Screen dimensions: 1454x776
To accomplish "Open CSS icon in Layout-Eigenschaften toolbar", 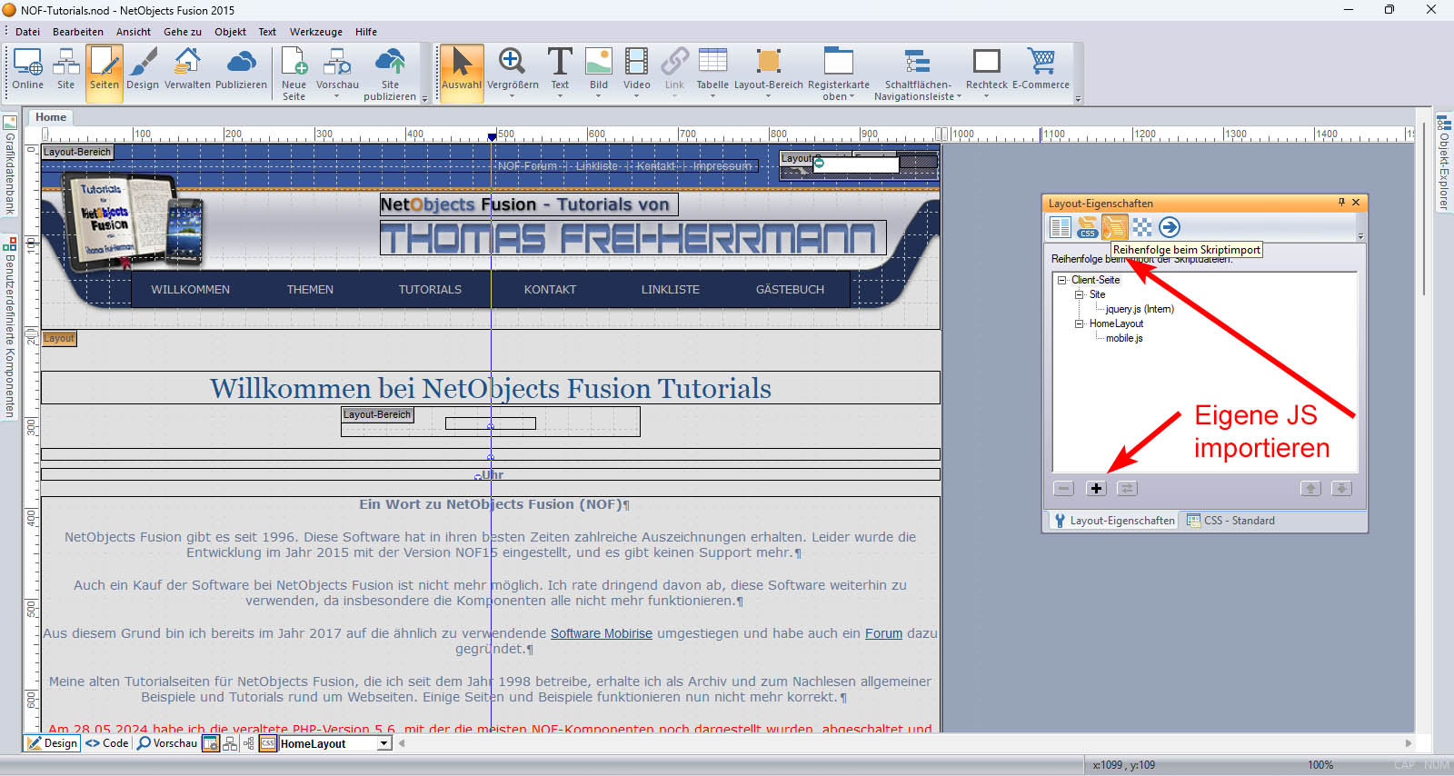I will click(x=1087, y=227).
